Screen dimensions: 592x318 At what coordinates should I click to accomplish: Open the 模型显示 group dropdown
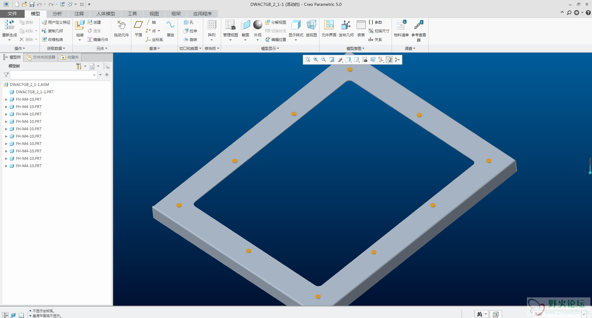[270, 48]
